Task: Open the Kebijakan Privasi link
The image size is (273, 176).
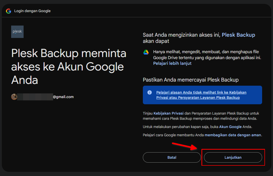Action: click(x=168, y=113)
